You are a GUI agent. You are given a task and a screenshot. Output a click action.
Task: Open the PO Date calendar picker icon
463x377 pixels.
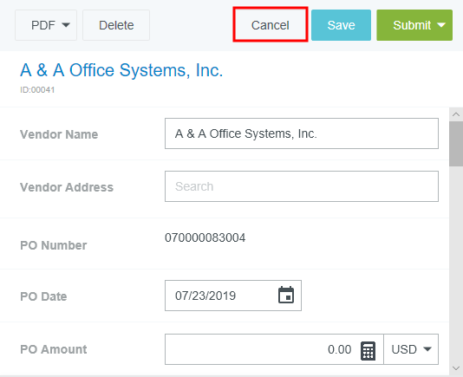pyautogui.click(x=286, y=295)
